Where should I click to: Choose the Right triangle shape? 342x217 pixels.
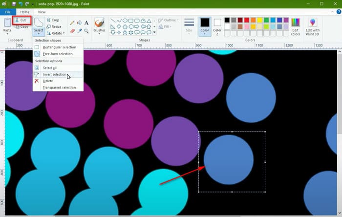click(x=113, y=26)
